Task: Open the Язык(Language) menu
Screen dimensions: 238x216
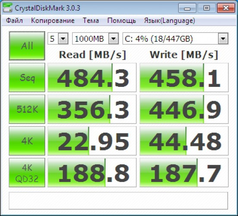Action: click(x=170, y=21)
